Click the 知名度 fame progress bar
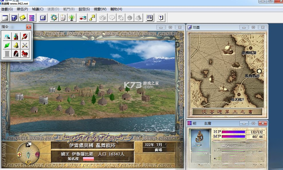 point(106,159)
